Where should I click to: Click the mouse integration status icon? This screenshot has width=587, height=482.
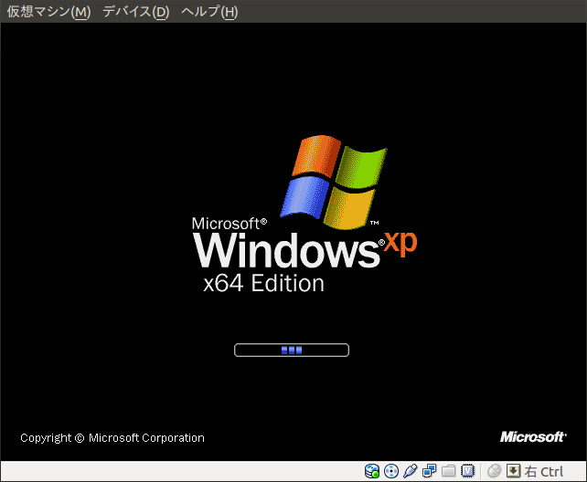point(494,471)
